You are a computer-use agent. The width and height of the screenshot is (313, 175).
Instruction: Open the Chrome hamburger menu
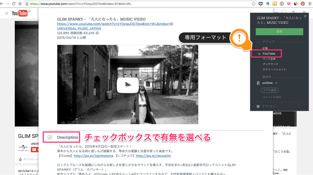(x=310, y=4)
